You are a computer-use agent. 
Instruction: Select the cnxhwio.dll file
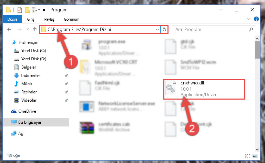click(x=204, y=89)
